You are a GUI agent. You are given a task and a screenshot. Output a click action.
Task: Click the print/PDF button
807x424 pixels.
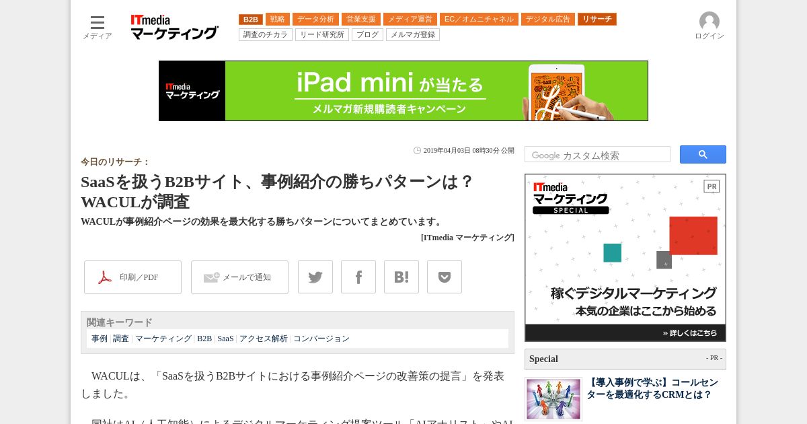click(x=132, y=277)
